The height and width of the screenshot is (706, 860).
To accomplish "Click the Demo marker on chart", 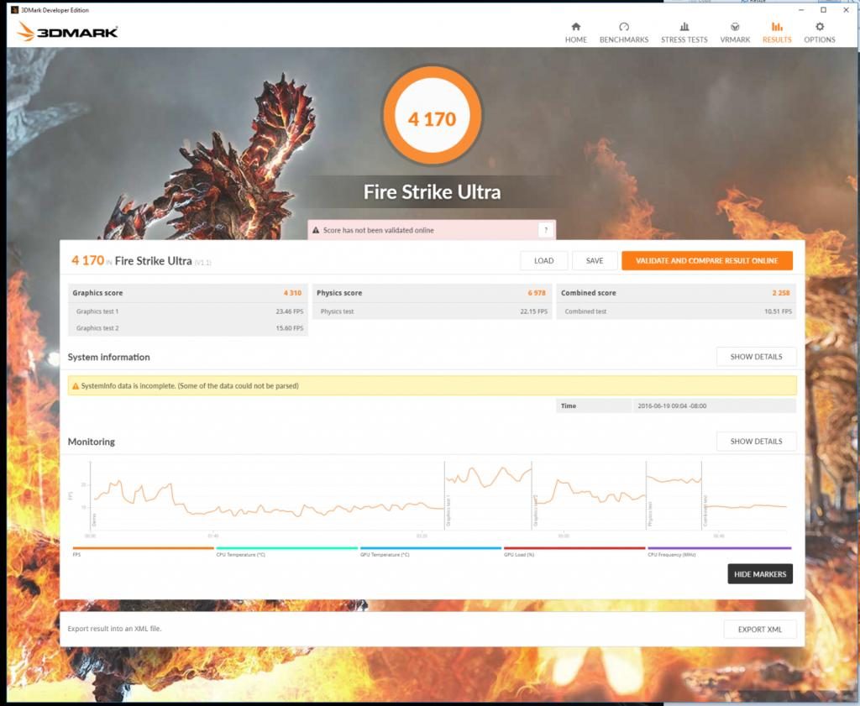I will [x=94, y=520].
